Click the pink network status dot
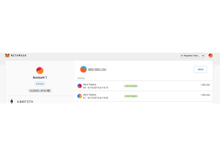220x156 pixels. click(182, 56)
